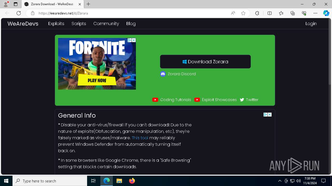Open the Scripts menu item
This screenshot has height=186, width=332.
point(79,24)
